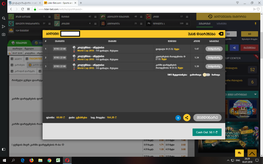Click the address bar URL field
The height and width of the screenshot is (164, 263).
[x=144, y=9]
